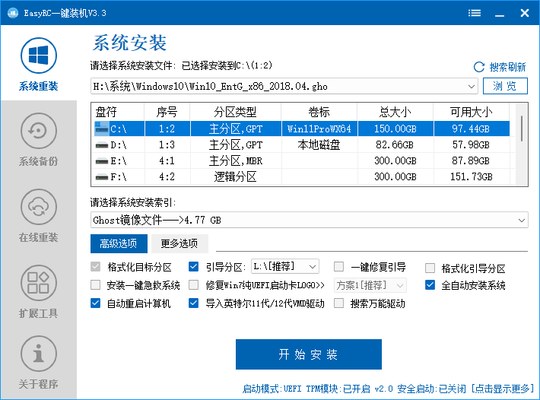Click the TPM模块:已开启 v2.0 status text

click(x=349, y=389)
